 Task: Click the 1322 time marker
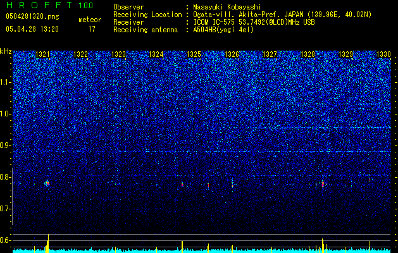click(x=80, y=54)
